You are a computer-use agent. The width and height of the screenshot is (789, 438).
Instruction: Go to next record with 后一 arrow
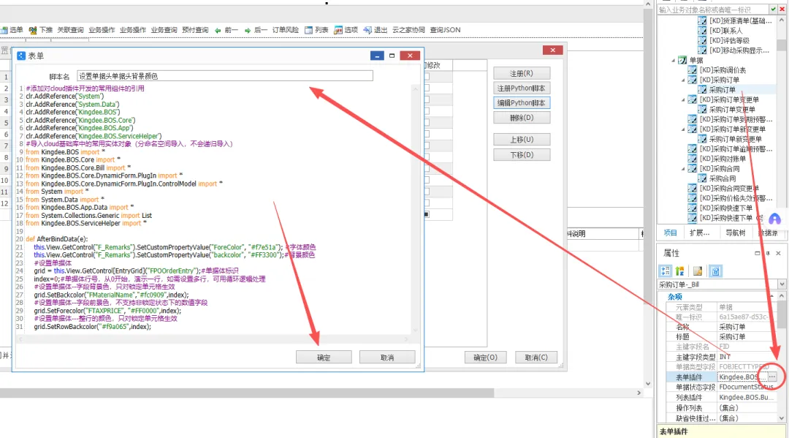pyautogui.click(x=248, y=31)
